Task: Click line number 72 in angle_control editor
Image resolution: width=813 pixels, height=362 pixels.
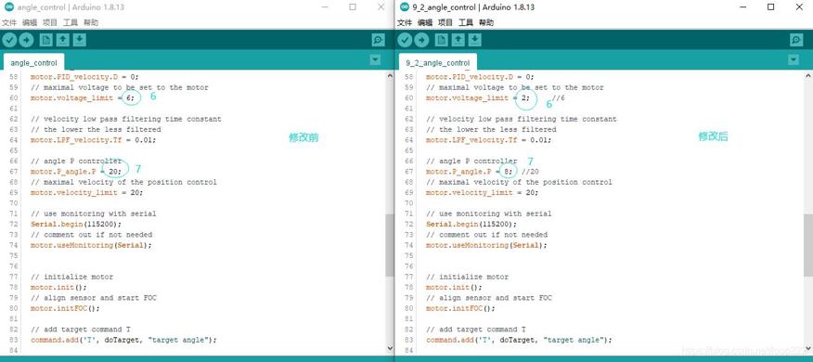Action: [x=14, y=224]
